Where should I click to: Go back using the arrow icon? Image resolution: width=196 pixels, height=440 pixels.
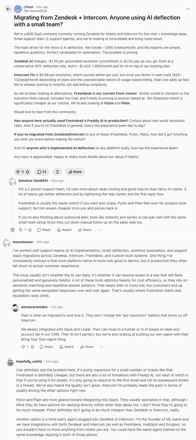(8, 9)
